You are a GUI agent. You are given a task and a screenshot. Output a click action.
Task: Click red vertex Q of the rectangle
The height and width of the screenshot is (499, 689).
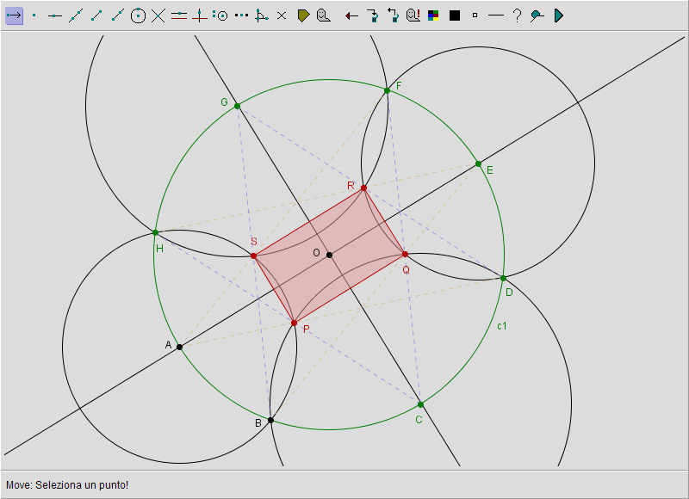click(x=405, y=254)
